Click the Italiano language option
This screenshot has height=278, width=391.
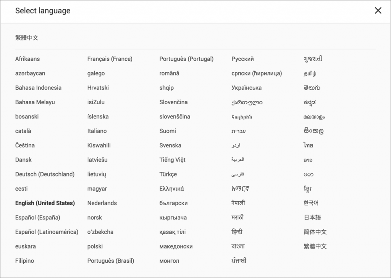[97, 131]
